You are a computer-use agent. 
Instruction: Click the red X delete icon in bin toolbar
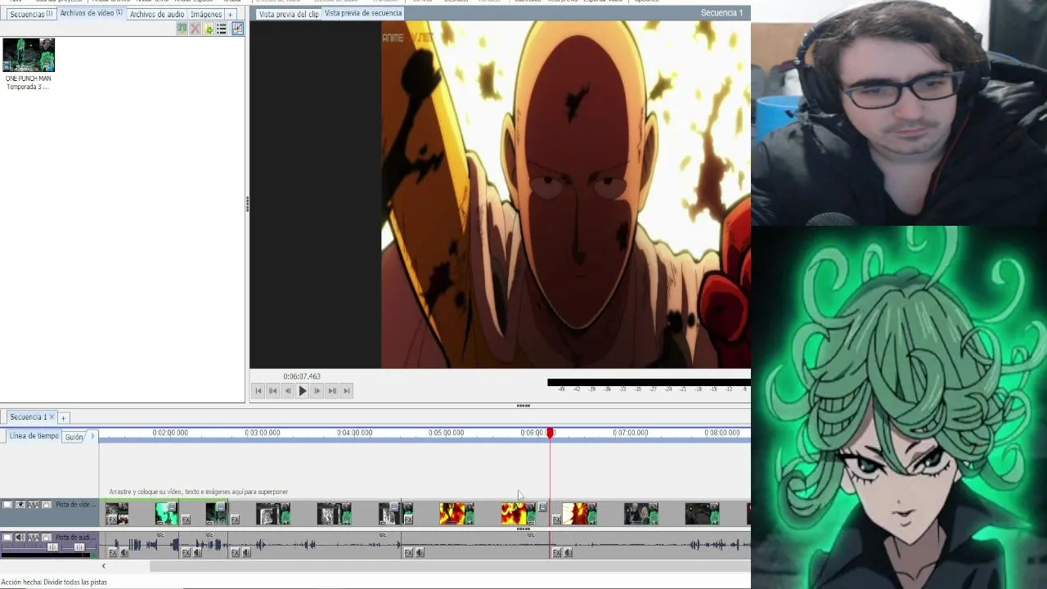click(x=195, y=29)
